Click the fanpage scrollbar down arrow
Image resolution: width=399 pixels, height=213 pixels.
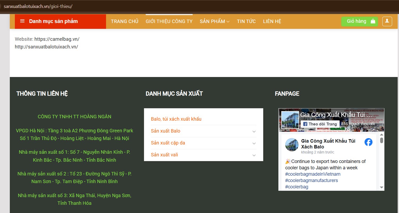coord(382,187)
